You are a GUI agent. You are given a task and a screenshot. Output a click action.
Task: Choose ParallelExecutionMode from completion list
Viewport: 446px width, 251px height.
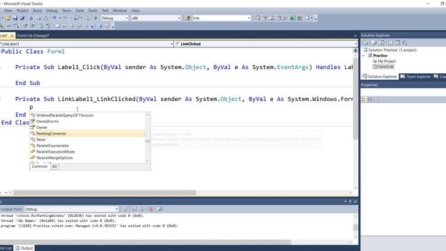(87, 152)
